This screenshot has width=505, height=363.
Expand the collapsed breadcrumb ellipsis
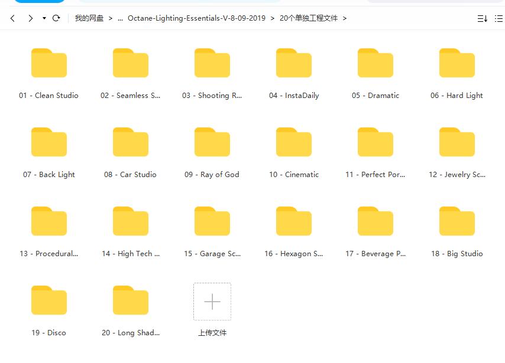(x=120, y=19)
